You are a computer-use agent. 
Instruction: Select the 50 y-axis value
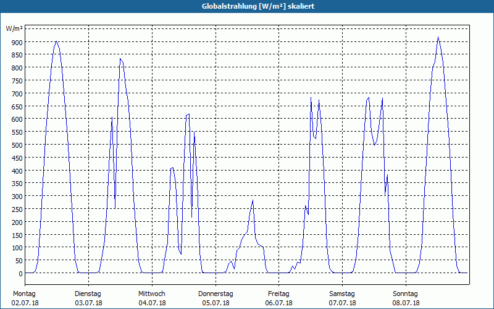[19, 261]
